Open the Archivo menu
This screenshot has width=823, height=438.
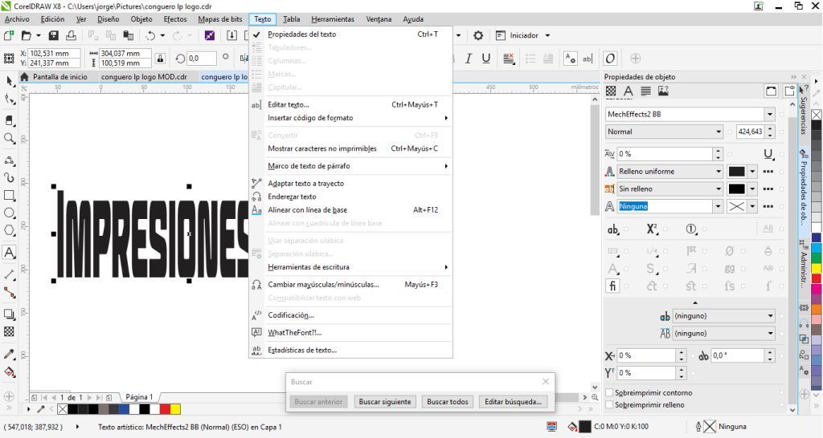[x=17, y=19]
